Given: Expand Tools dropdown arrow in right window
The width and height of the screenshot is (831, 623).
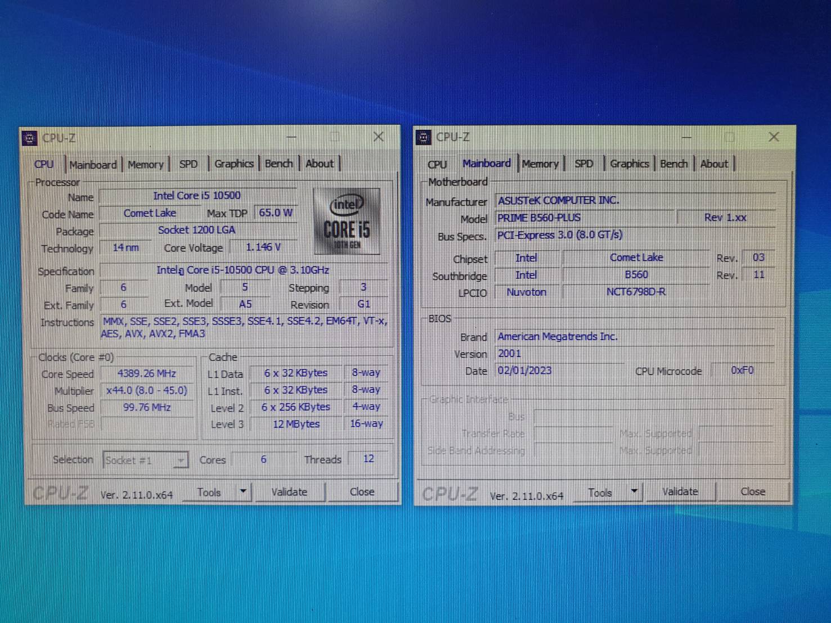Looking at the screenshot, I should pos(634,492).
